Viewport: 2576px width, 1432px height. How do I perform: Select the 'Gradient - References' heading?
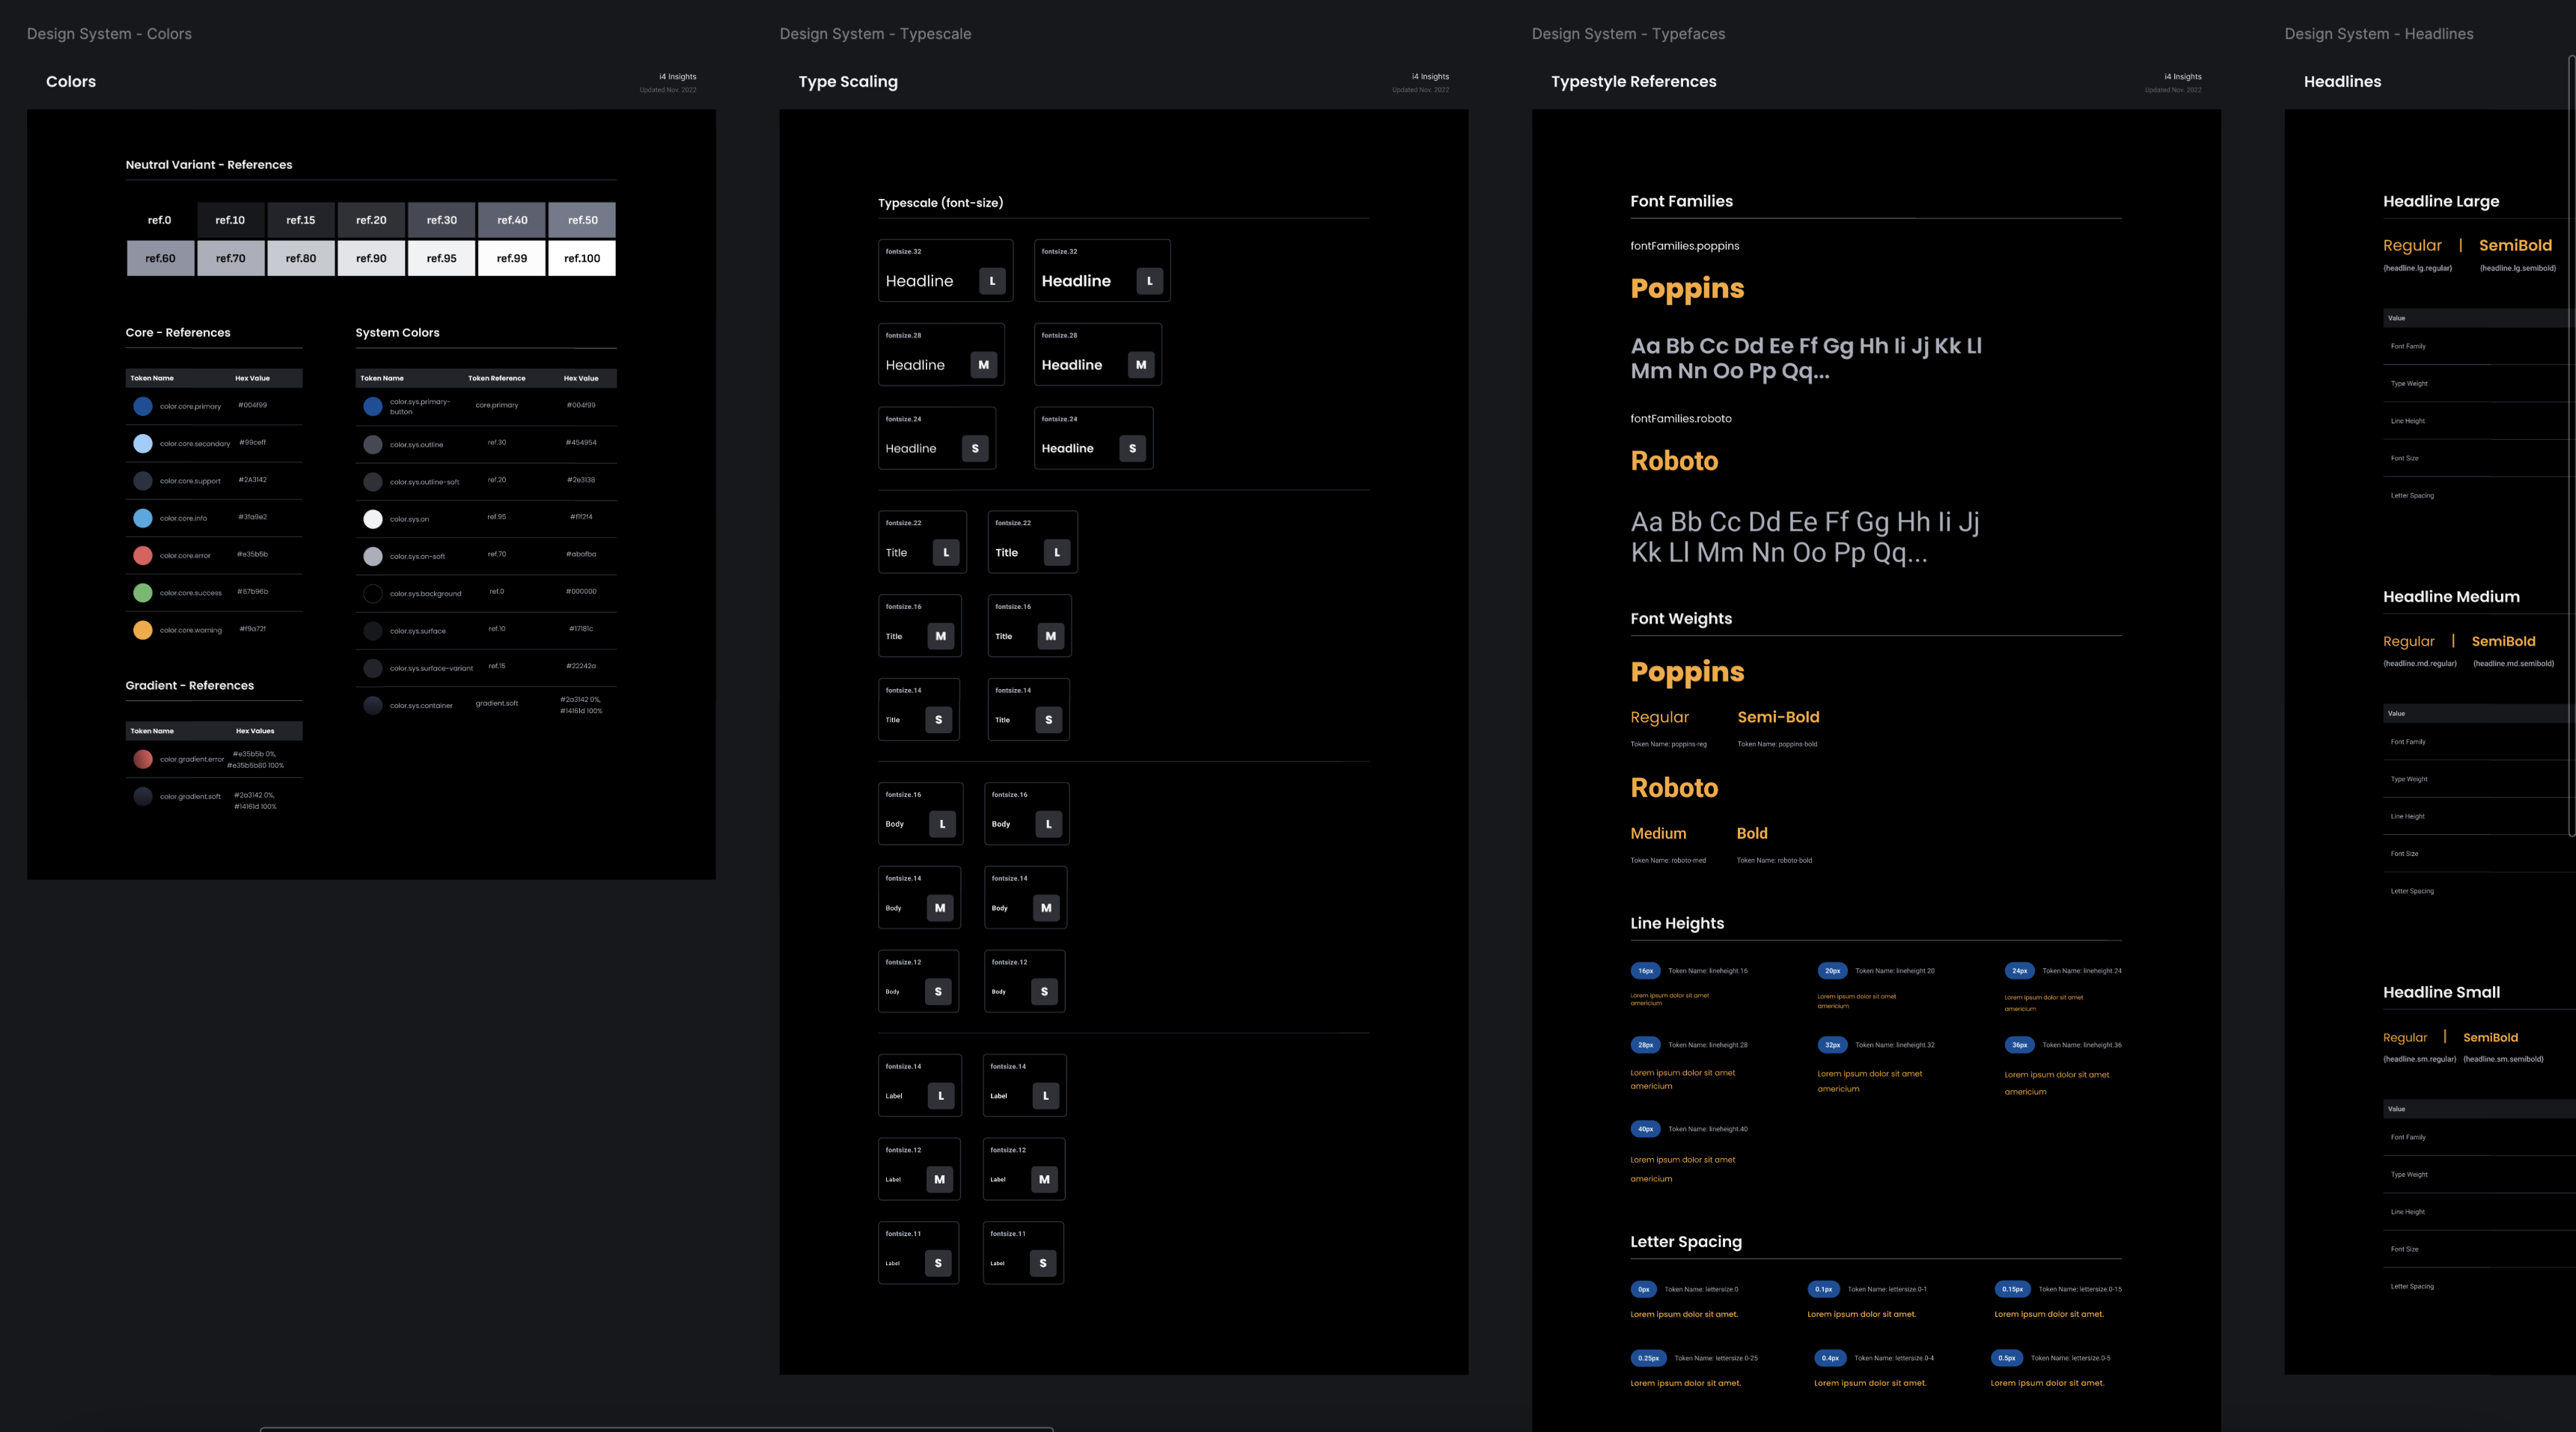pos(190,686)
